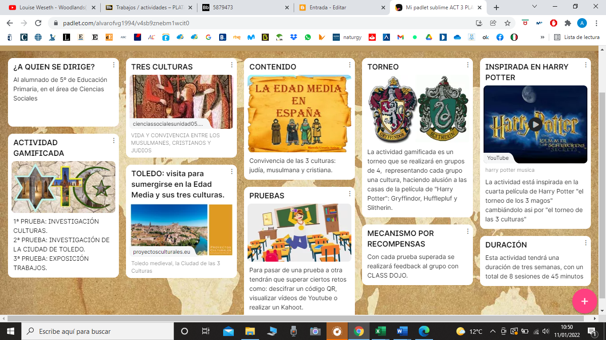Image resolution: width=606 pixels, height=340 pixels.
Task: Open the tab search chevron
Action: (535, 7)
